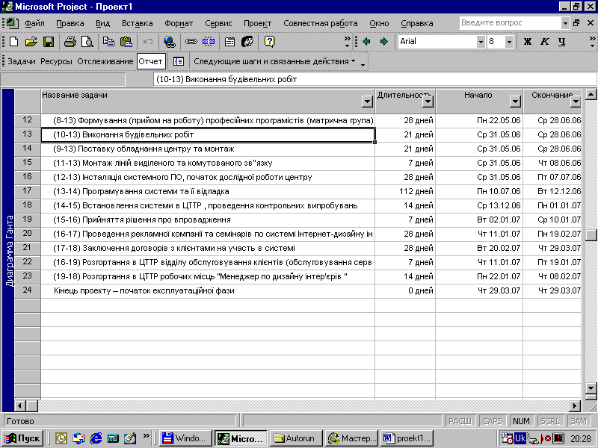Print the current view
This screenshot has height=448, width=598.
tap(70, 42)
